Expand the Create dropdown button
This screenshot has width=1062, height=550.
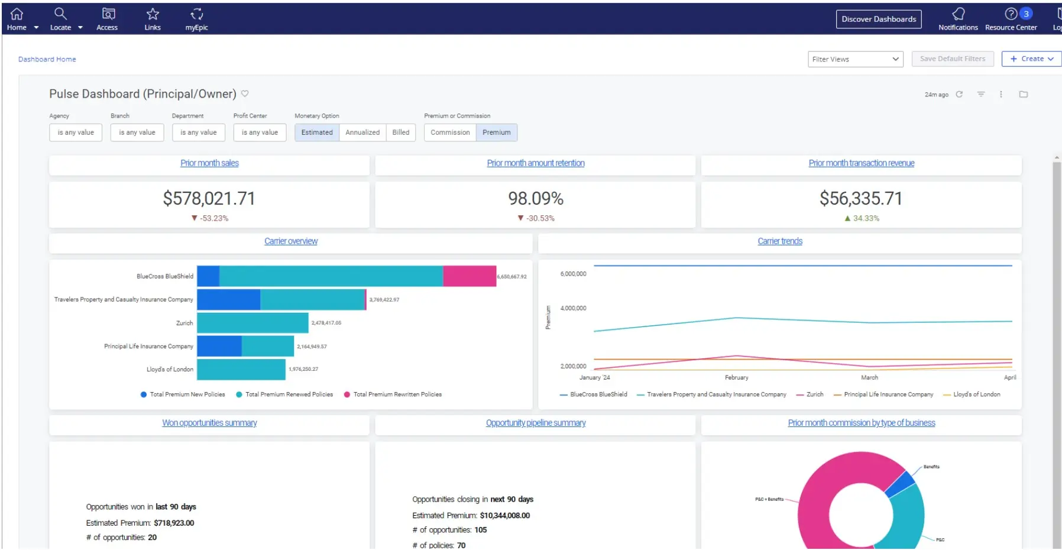1032,59
